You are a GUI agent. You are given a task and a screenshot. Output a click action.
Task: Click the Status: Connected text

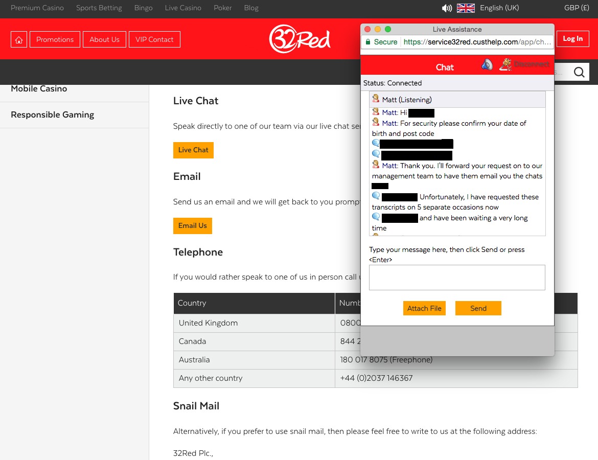click(393, 83)
